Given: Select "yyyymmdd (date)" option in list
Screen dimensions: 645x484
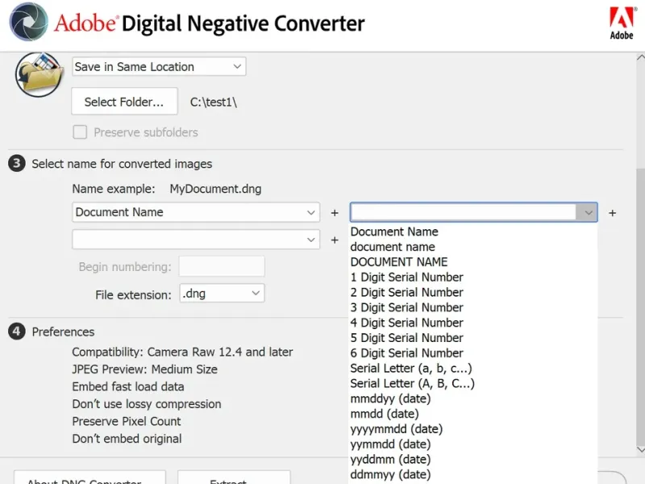Looking at the screenshot, I should tap(396, 429).
